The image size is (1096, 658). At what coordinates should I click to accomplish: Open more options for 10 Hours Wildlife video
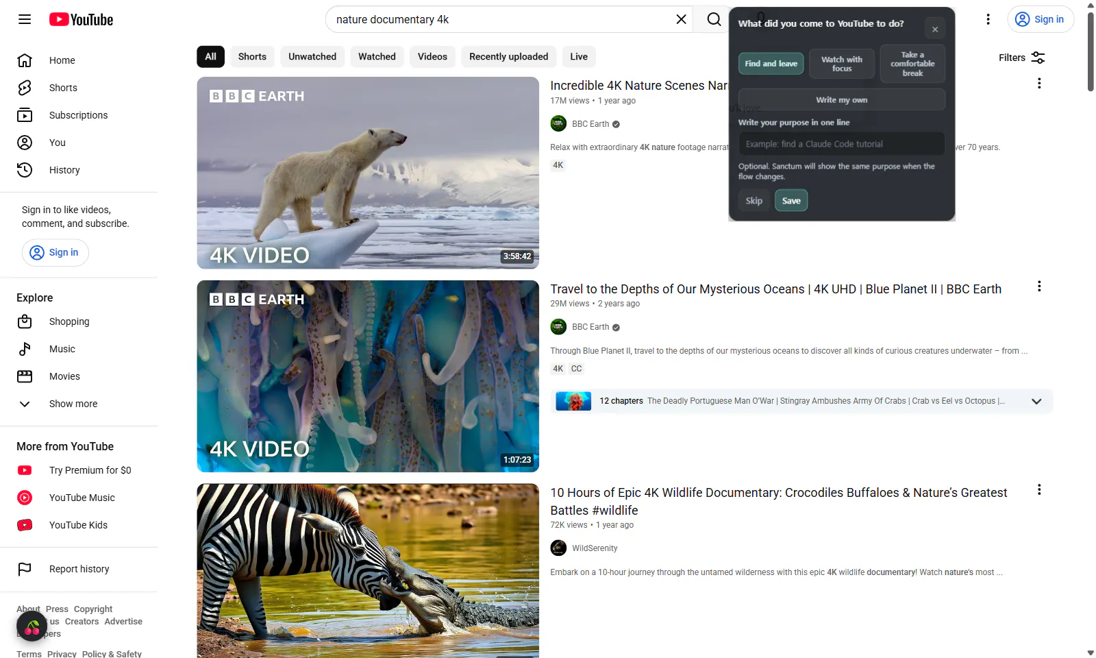[1039, 490]
